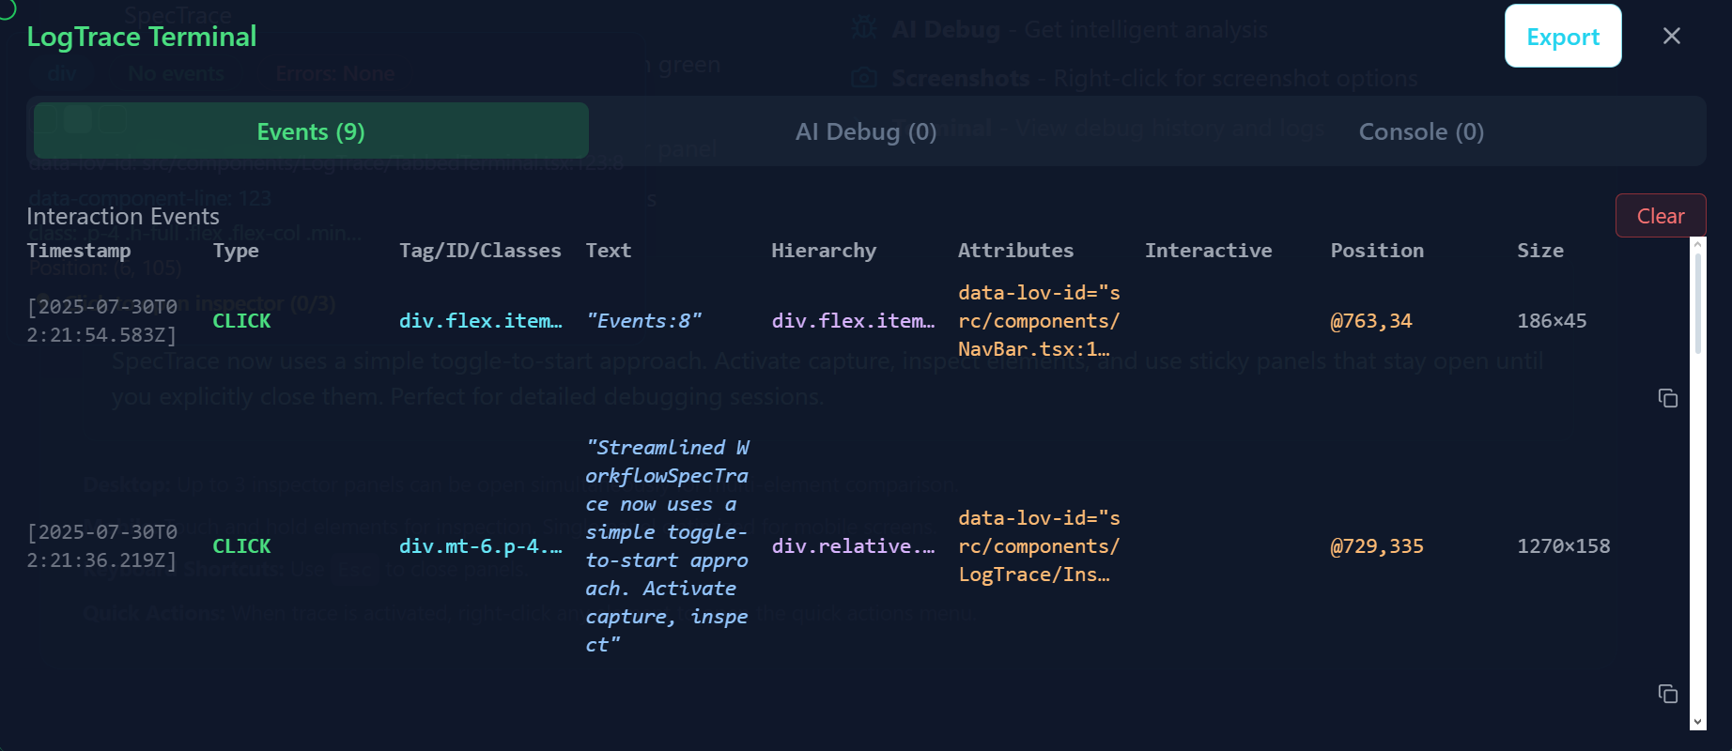Click the div.flex.item… tag cell
1732x751 pixels.
(481, 321)
